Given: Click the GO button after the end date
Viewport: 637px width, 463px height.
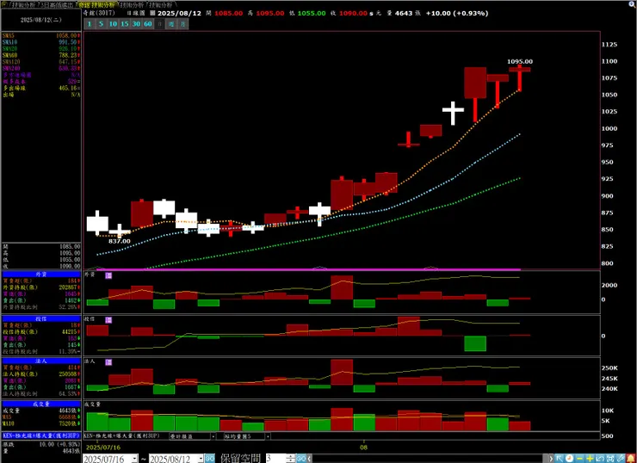Looking at the screenshot, I should [210, 459].
